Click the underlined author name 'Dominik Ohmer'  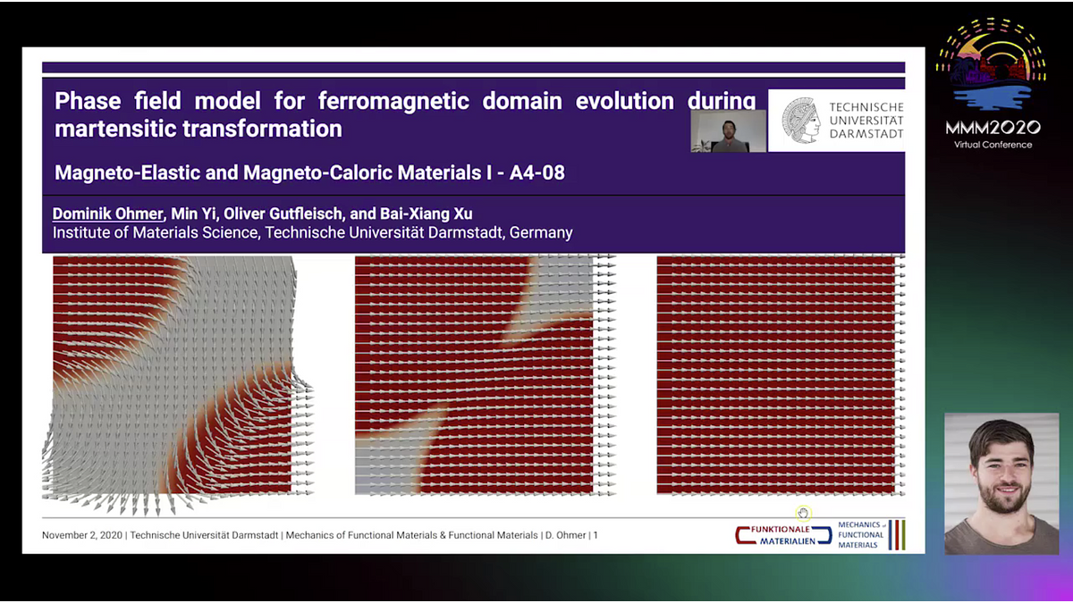coord(108,214)
